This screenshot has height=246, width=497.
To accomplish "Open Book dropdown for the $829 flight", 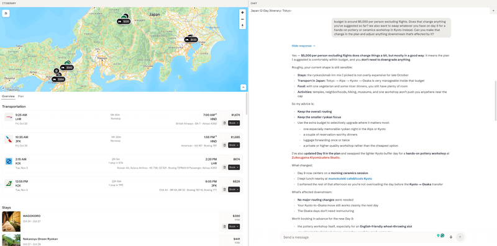I will click(234, 189).
